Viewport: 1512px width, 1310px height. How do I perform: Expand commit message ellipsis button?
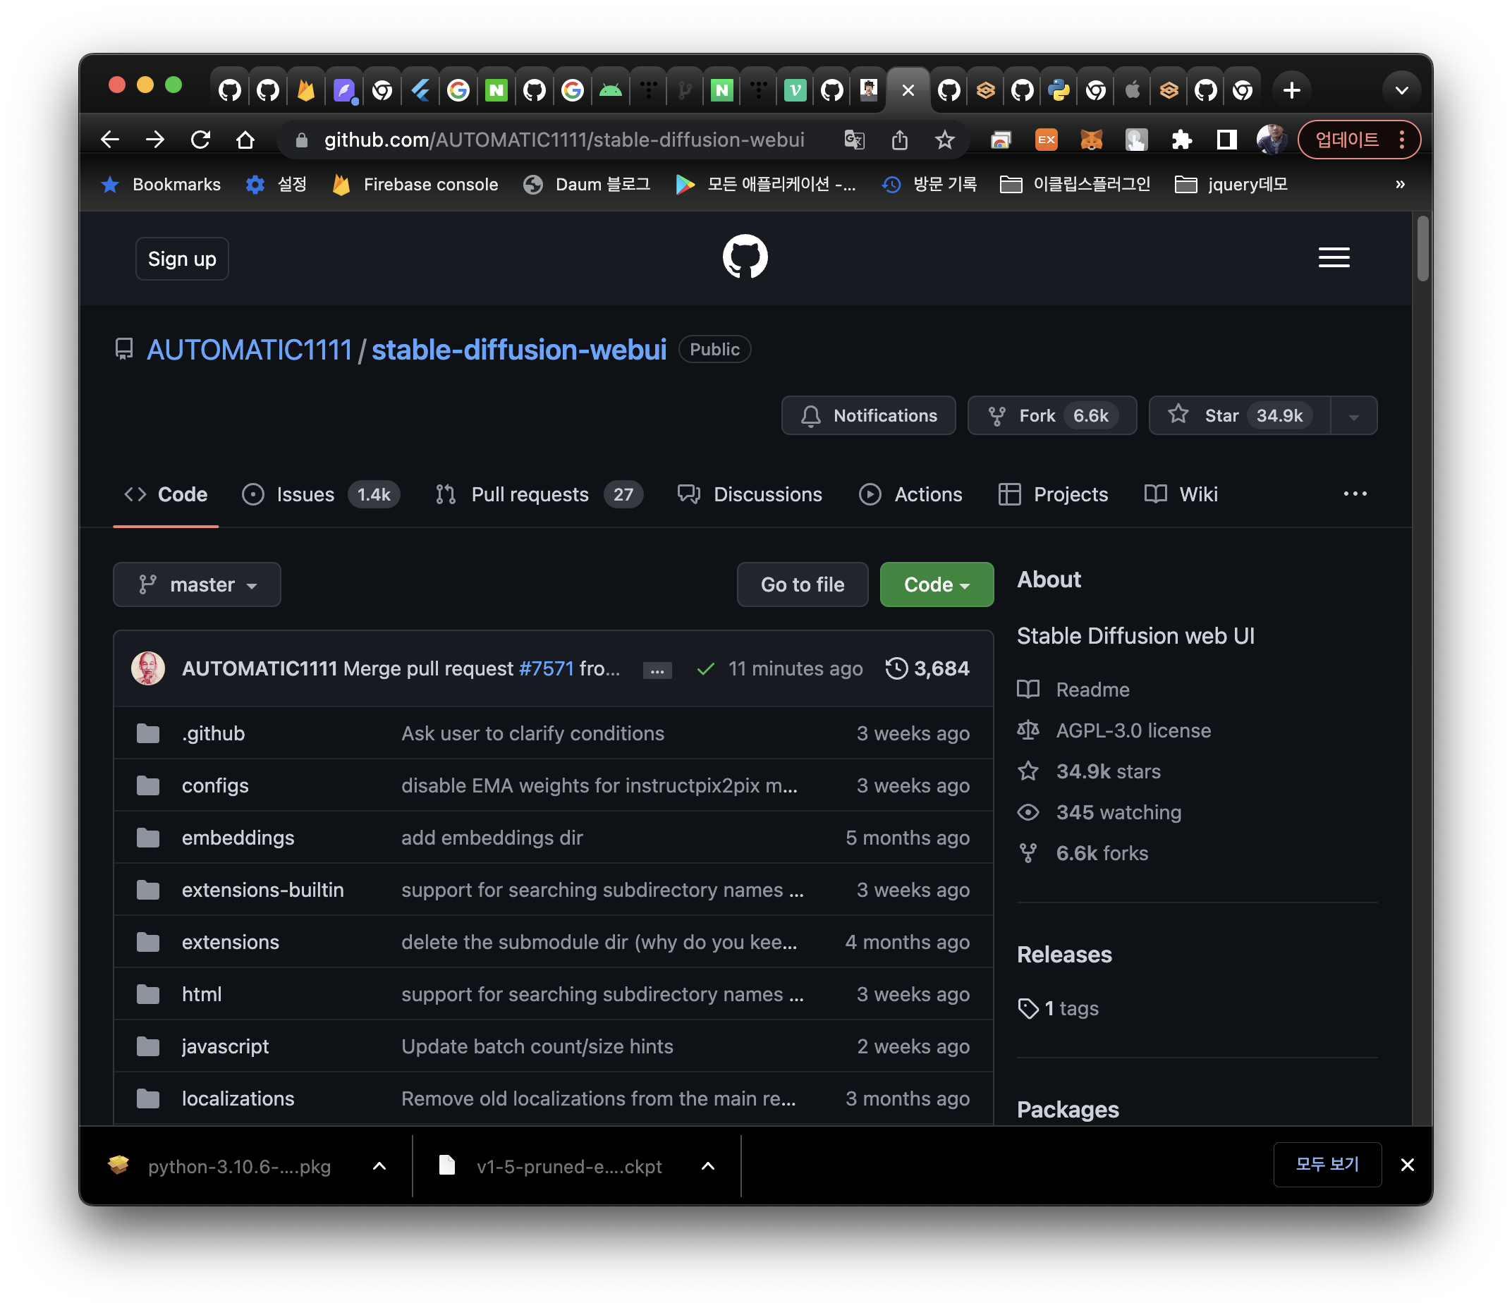coord(657,670)
